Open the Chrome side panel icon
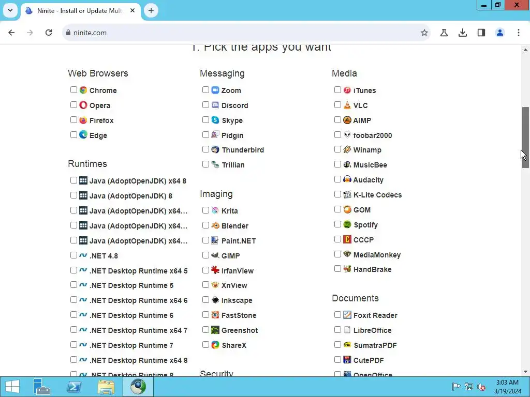530x397 pixels. click(x=481, y=33)
